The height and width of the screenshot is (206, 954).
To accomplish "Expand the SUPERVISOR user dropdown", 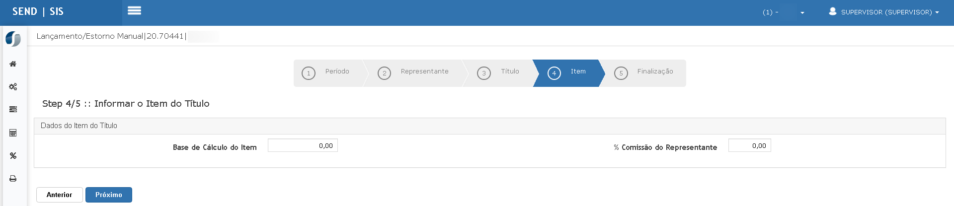I will (x=883, y=12).
